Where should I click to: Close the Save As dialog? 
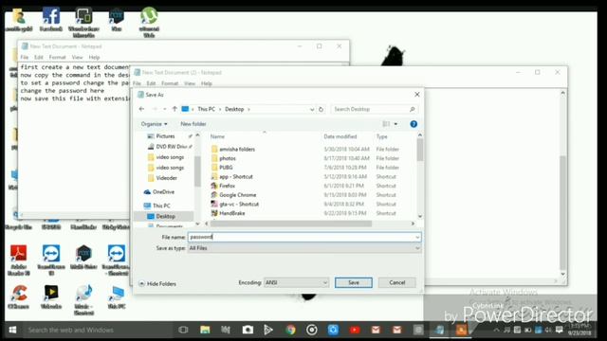417,95
